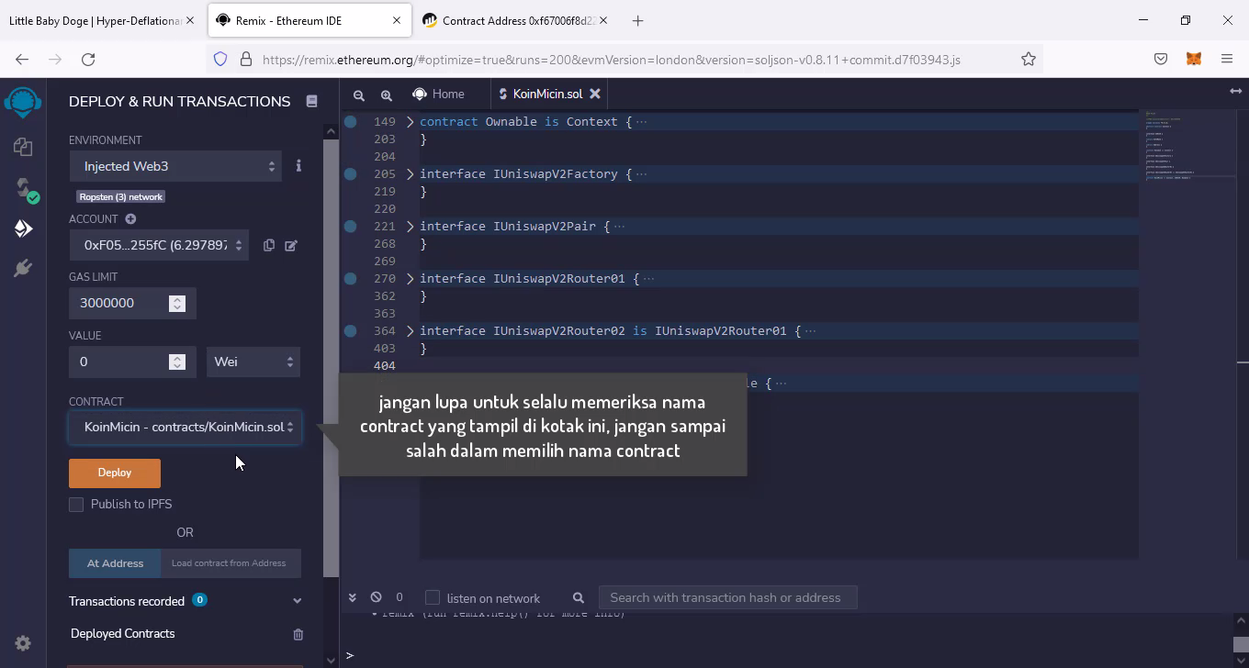This screenshot has height=668, width=1249.
Task: Click the orange Deploy button
Action: click(115, 473)
